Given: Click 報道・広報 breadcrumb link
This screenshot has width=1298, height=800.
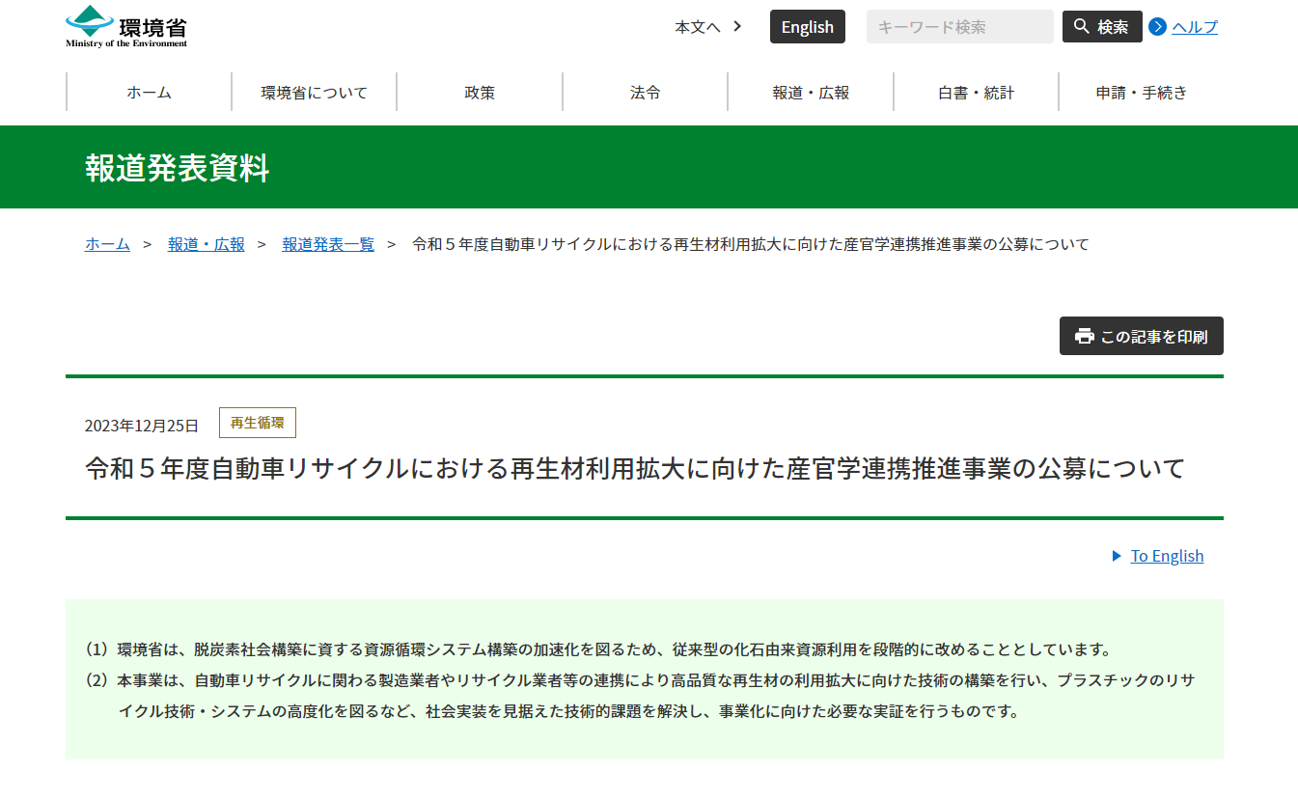Looking at the screenshot, I should pyautogui.click(x=207, y=244).
